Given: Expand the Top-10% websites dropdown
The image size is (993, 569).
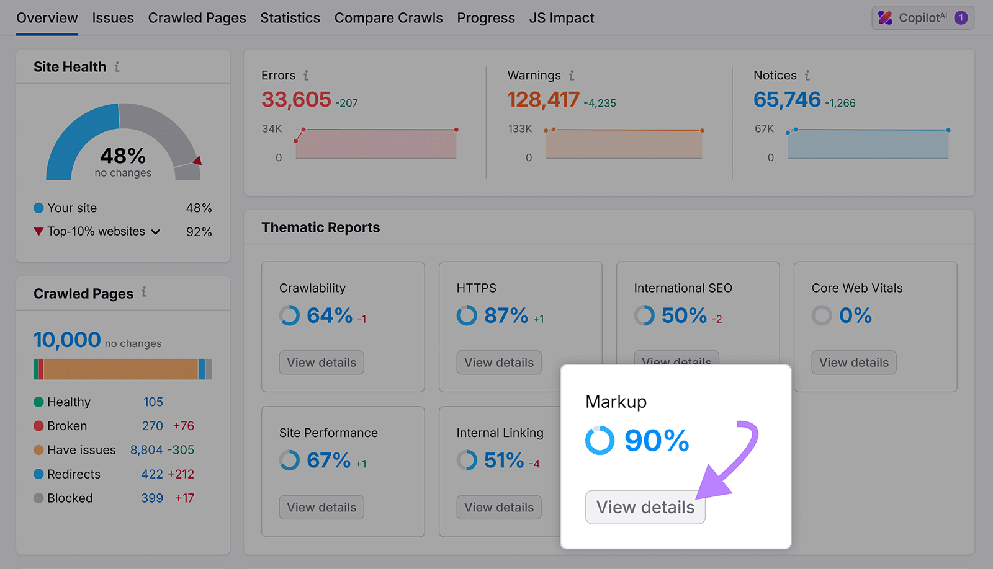Looking at the screenshot, I should point(156,231).
